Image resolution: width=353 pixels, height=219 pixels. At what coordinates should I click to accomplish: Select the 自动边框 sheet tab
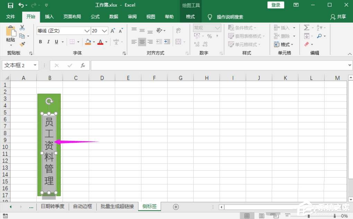point(82,206)
